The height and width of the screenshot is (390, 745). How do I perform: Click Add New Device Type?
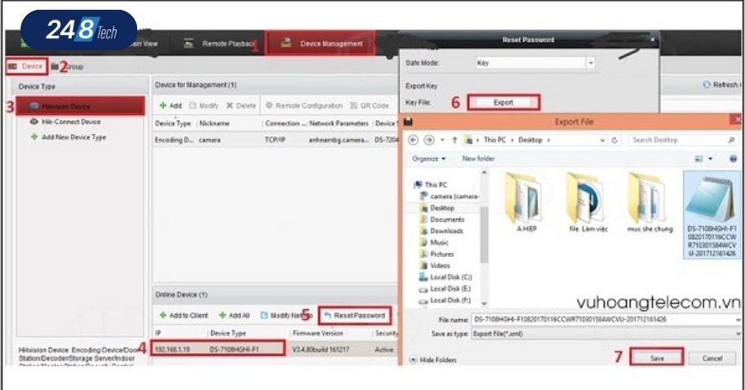(x=69, y=137)
